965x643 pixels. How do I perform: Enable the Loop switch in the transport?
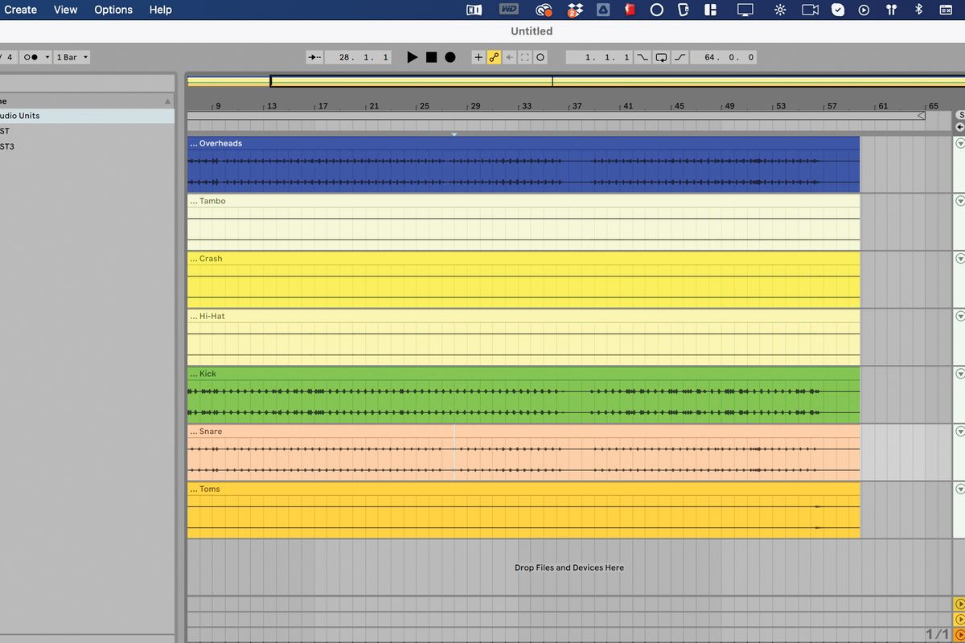(662, 57)
